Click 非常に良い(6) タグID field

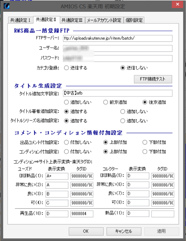[163, 185]
